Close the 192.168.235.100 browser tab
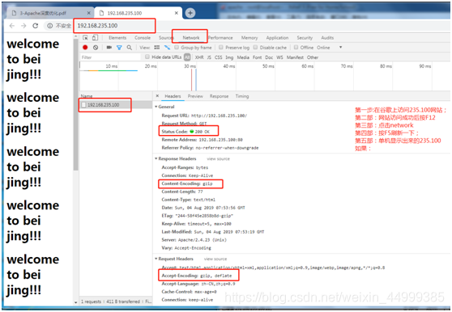Image resolution: width=452 pixels, height=312 pixels. coord(176,13)
